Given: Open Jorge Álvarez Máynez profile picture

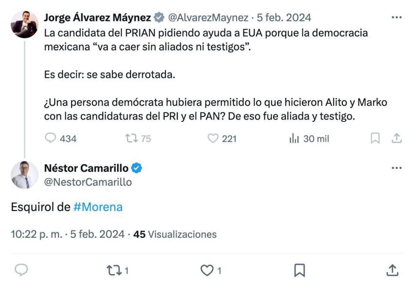Looking at the screenshot, I should tap(24, 24).
